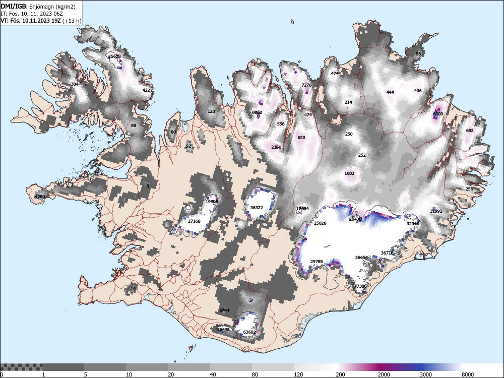
Task: Click the snow value 58 in northeast
Action: click(418, 54)
